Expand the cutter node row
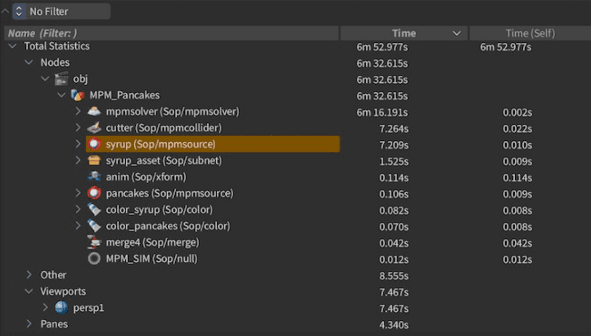 pyautogui.click(x=78, y=128)
